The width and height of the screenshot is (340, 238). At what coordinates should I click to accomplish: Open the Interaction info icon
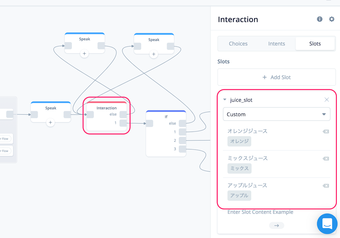[x=320, y=19]
